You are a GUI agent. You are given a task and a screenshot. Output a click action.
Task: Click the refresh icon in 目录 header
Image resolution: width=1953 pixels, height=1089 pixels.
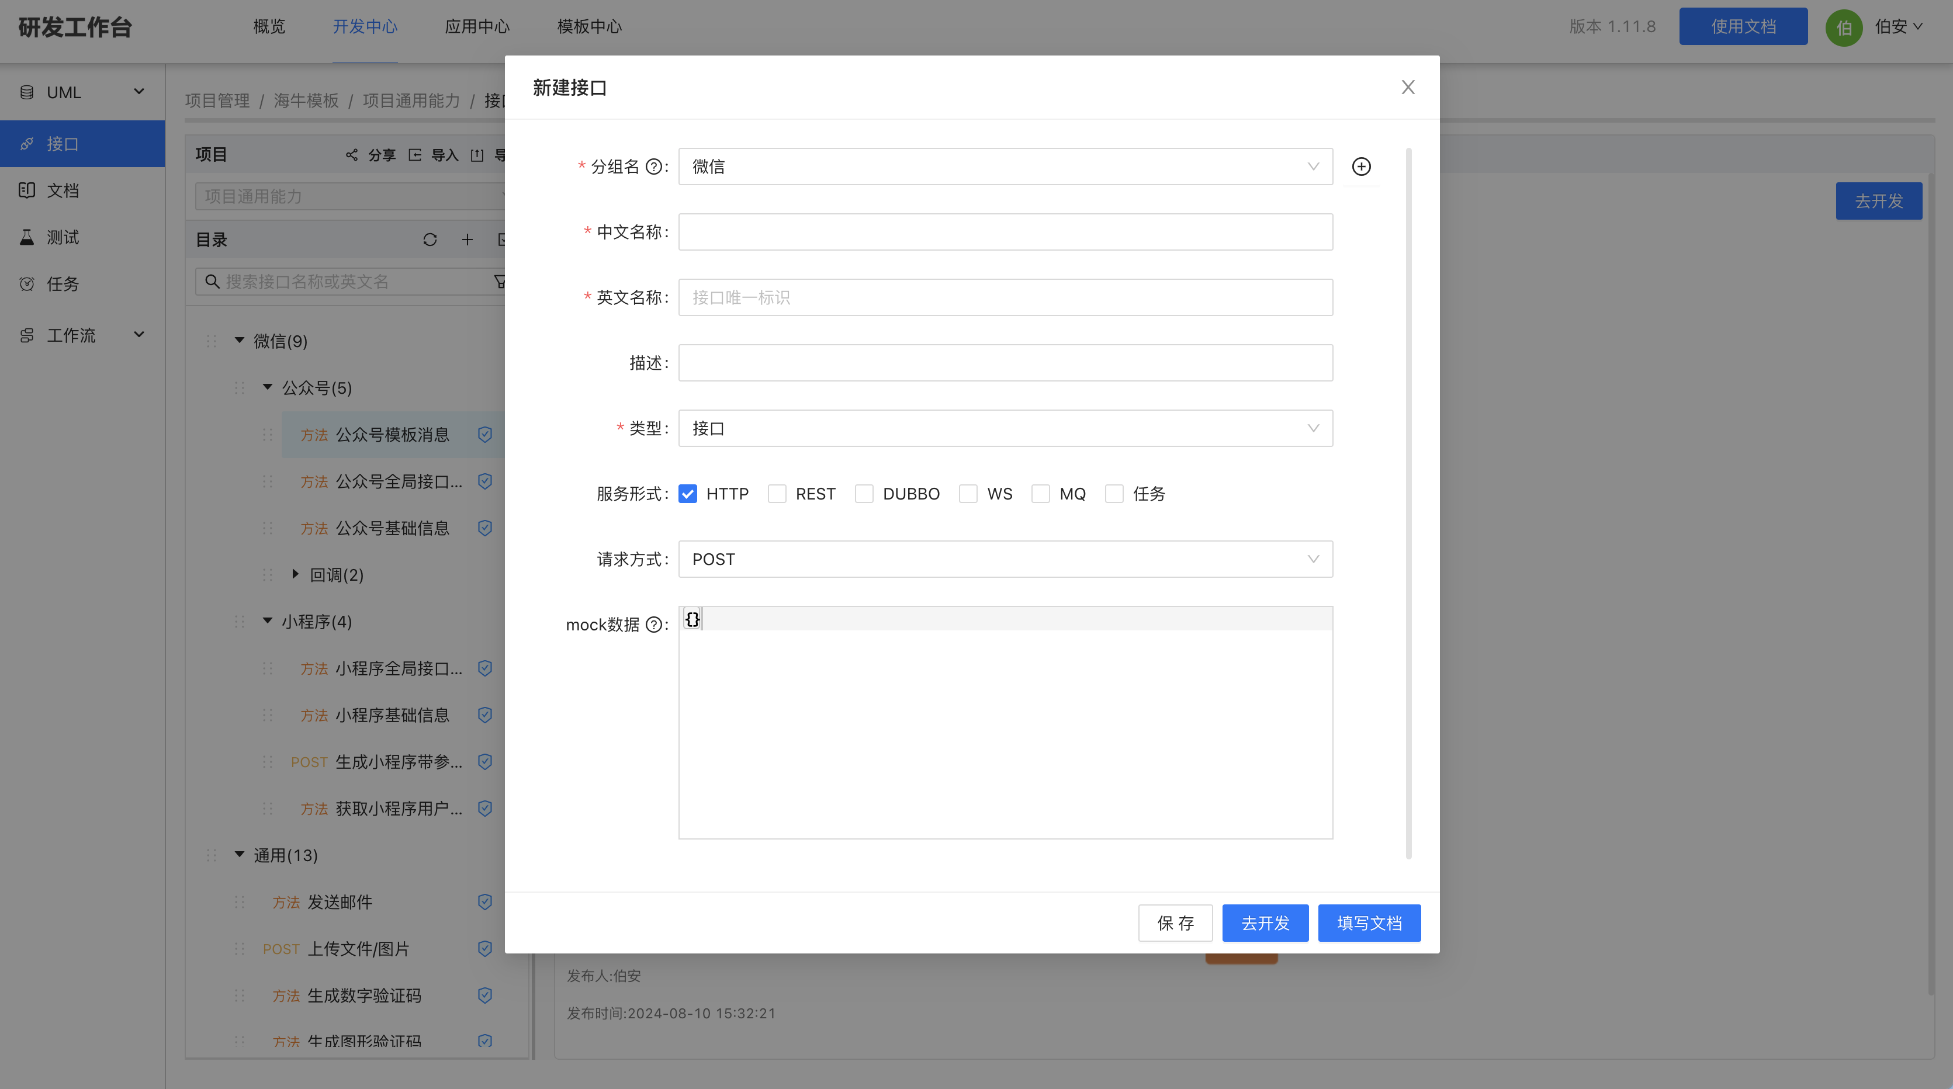tap(430, 240)
